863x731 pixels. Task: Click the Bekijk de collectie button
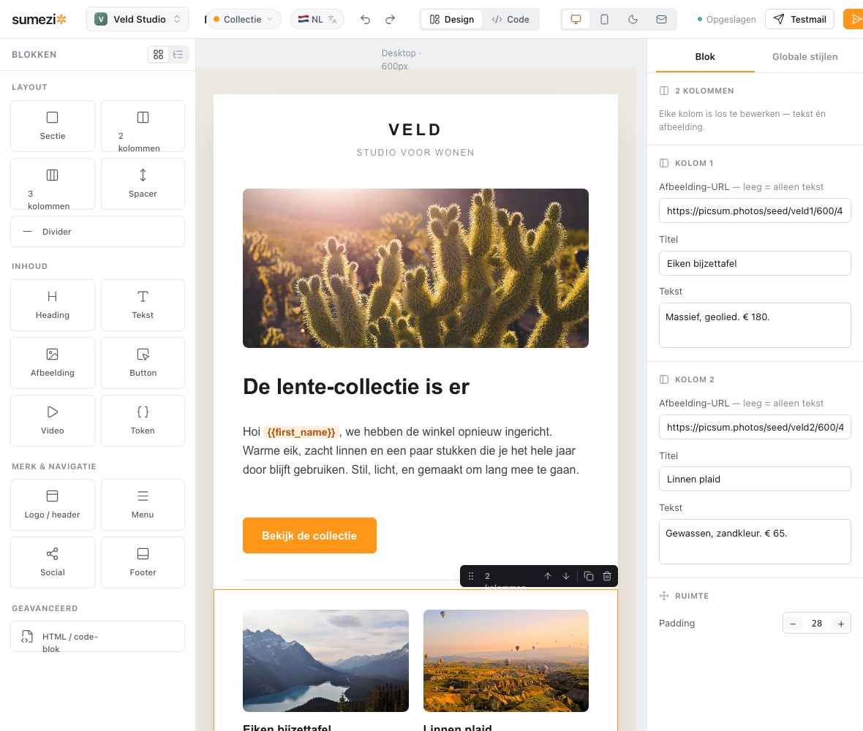pyautogui.click(x=309, y=536)
